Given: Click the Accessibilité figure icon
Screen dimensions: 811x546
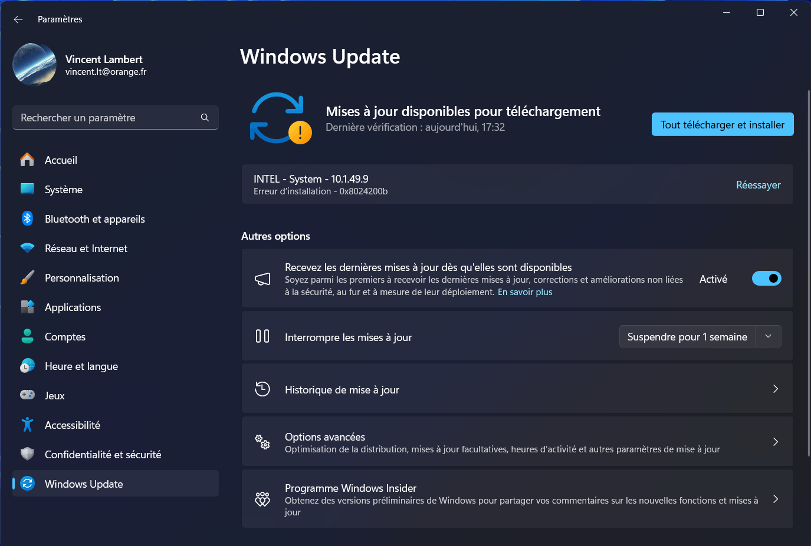Looking at the screenshot, I should pyautogui.click(x=27, y=425).
